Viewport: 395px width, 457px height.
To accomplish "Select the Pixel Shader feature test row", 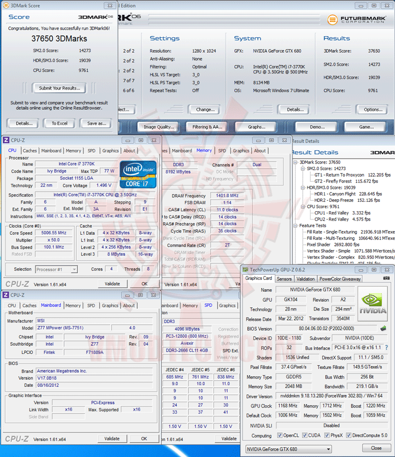I will 333,245.
